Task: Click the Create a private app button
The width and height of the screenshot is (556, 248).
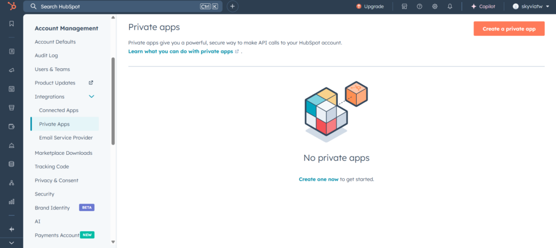Action: click(509, 29)
